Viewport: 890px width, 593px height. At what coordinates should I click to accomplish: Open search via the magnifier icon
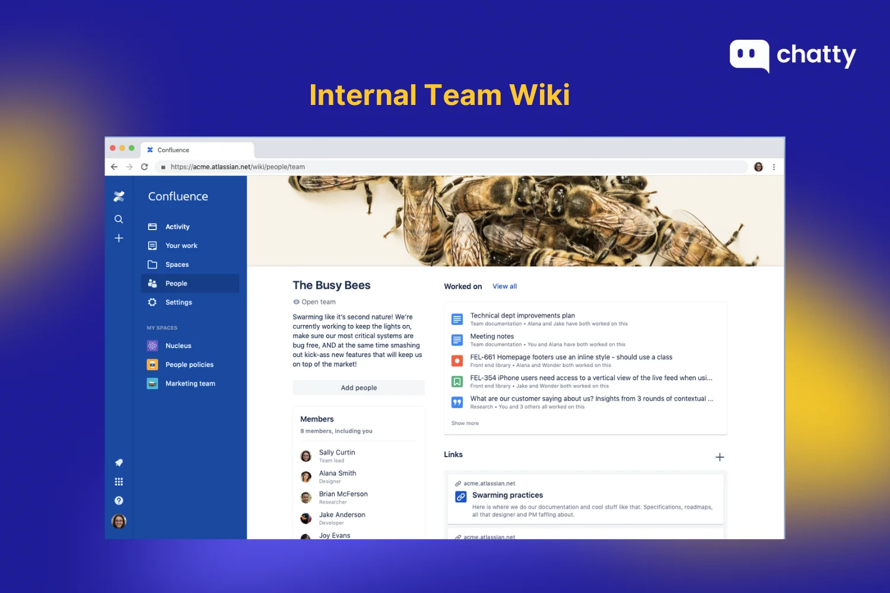click(x=119, y=219)
